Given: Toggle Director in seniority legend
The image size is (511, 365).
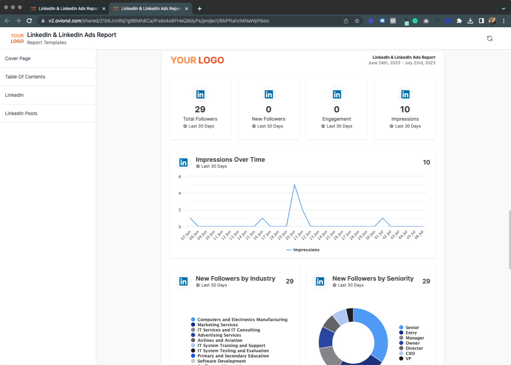Looking at the screenshot, I should pyautogui.click(x=411, y=348).
